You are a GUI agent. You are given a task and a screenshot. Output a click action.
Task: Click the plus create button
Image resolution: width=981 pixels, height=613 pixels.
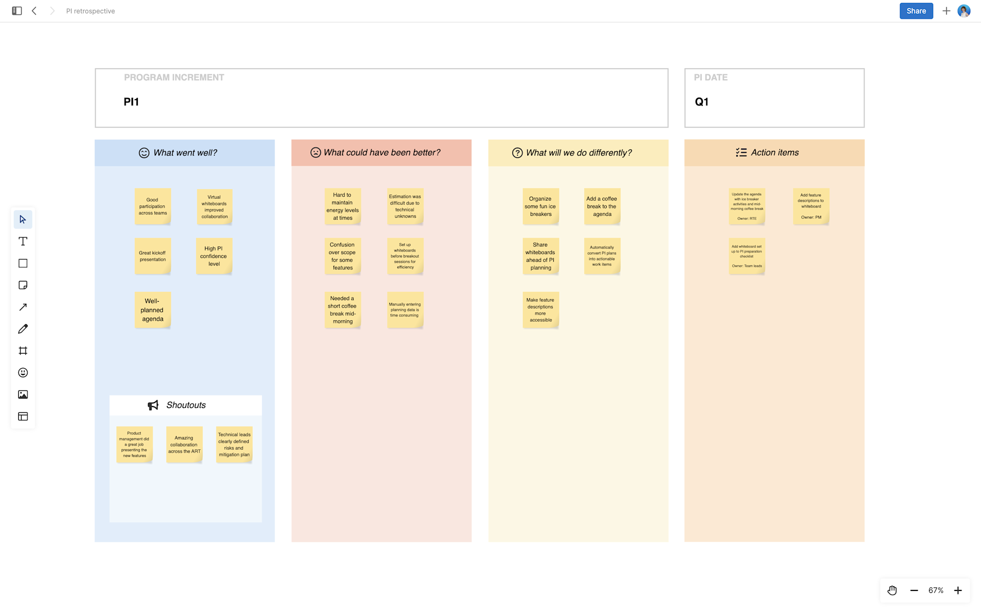coord(946,11)
